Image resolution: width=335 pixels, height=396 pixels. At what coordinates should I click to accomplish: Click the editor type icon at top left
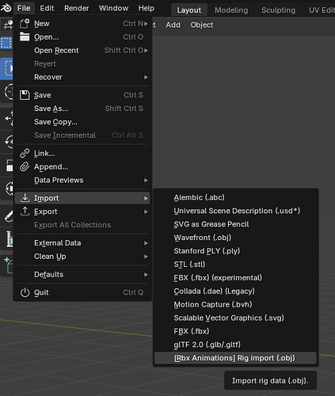click(x=7, y=25)
